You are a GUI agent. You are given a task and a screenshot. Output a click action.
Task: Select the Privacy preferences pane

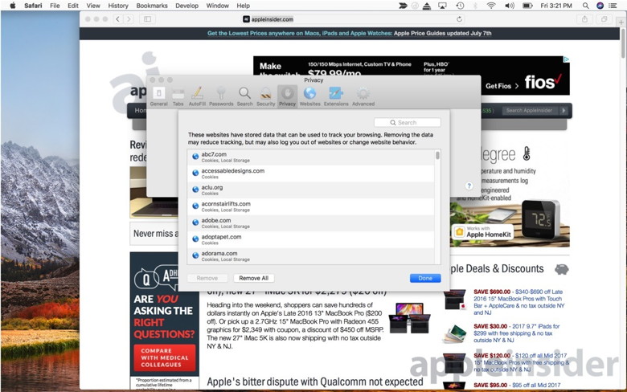287,96
